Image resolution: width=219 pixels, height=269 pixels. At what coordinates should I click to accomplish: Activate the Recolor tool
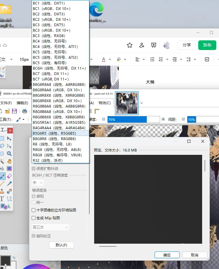click(9, 191)
